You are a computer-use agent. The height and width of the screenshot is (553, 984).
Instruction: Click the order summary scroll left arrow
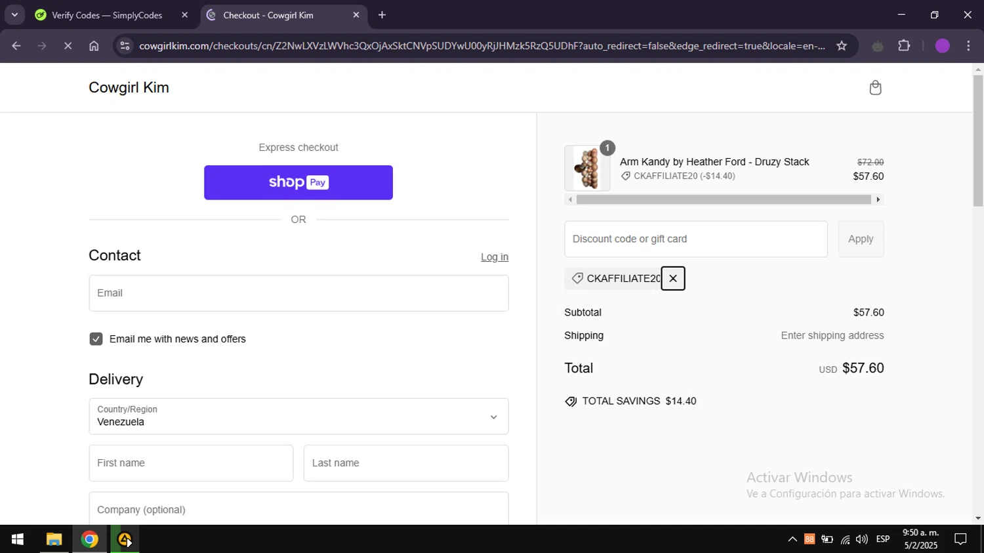coord(570,199)
